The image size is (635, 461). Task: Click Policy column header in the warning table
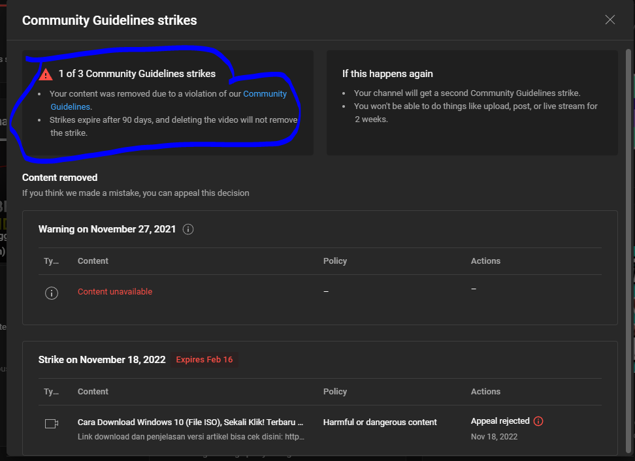click(x=335, y=261)
